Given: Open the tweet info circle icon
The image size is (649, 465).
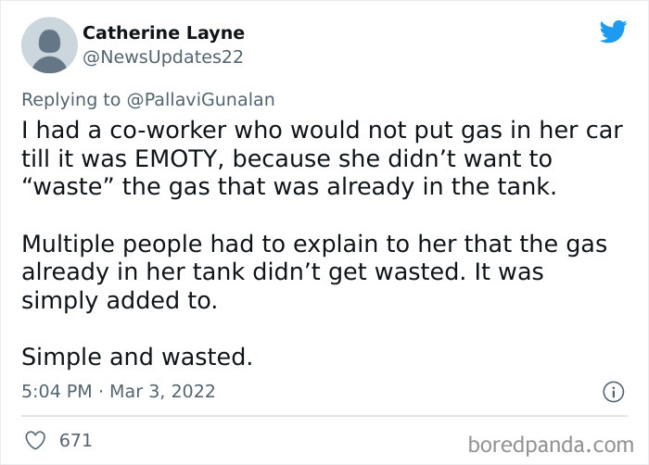Looking at the screenshot, I should [x=612, y=392].
